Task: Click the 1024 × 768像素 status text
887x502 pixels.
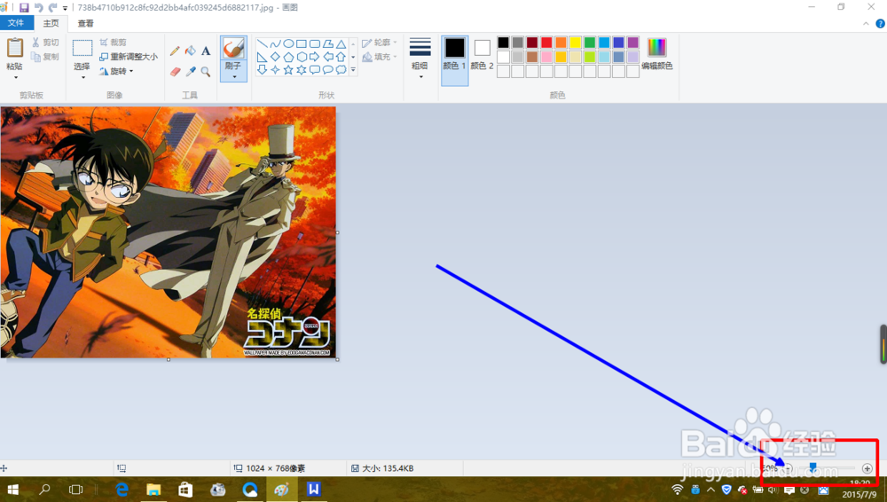Action: [276, 468]
